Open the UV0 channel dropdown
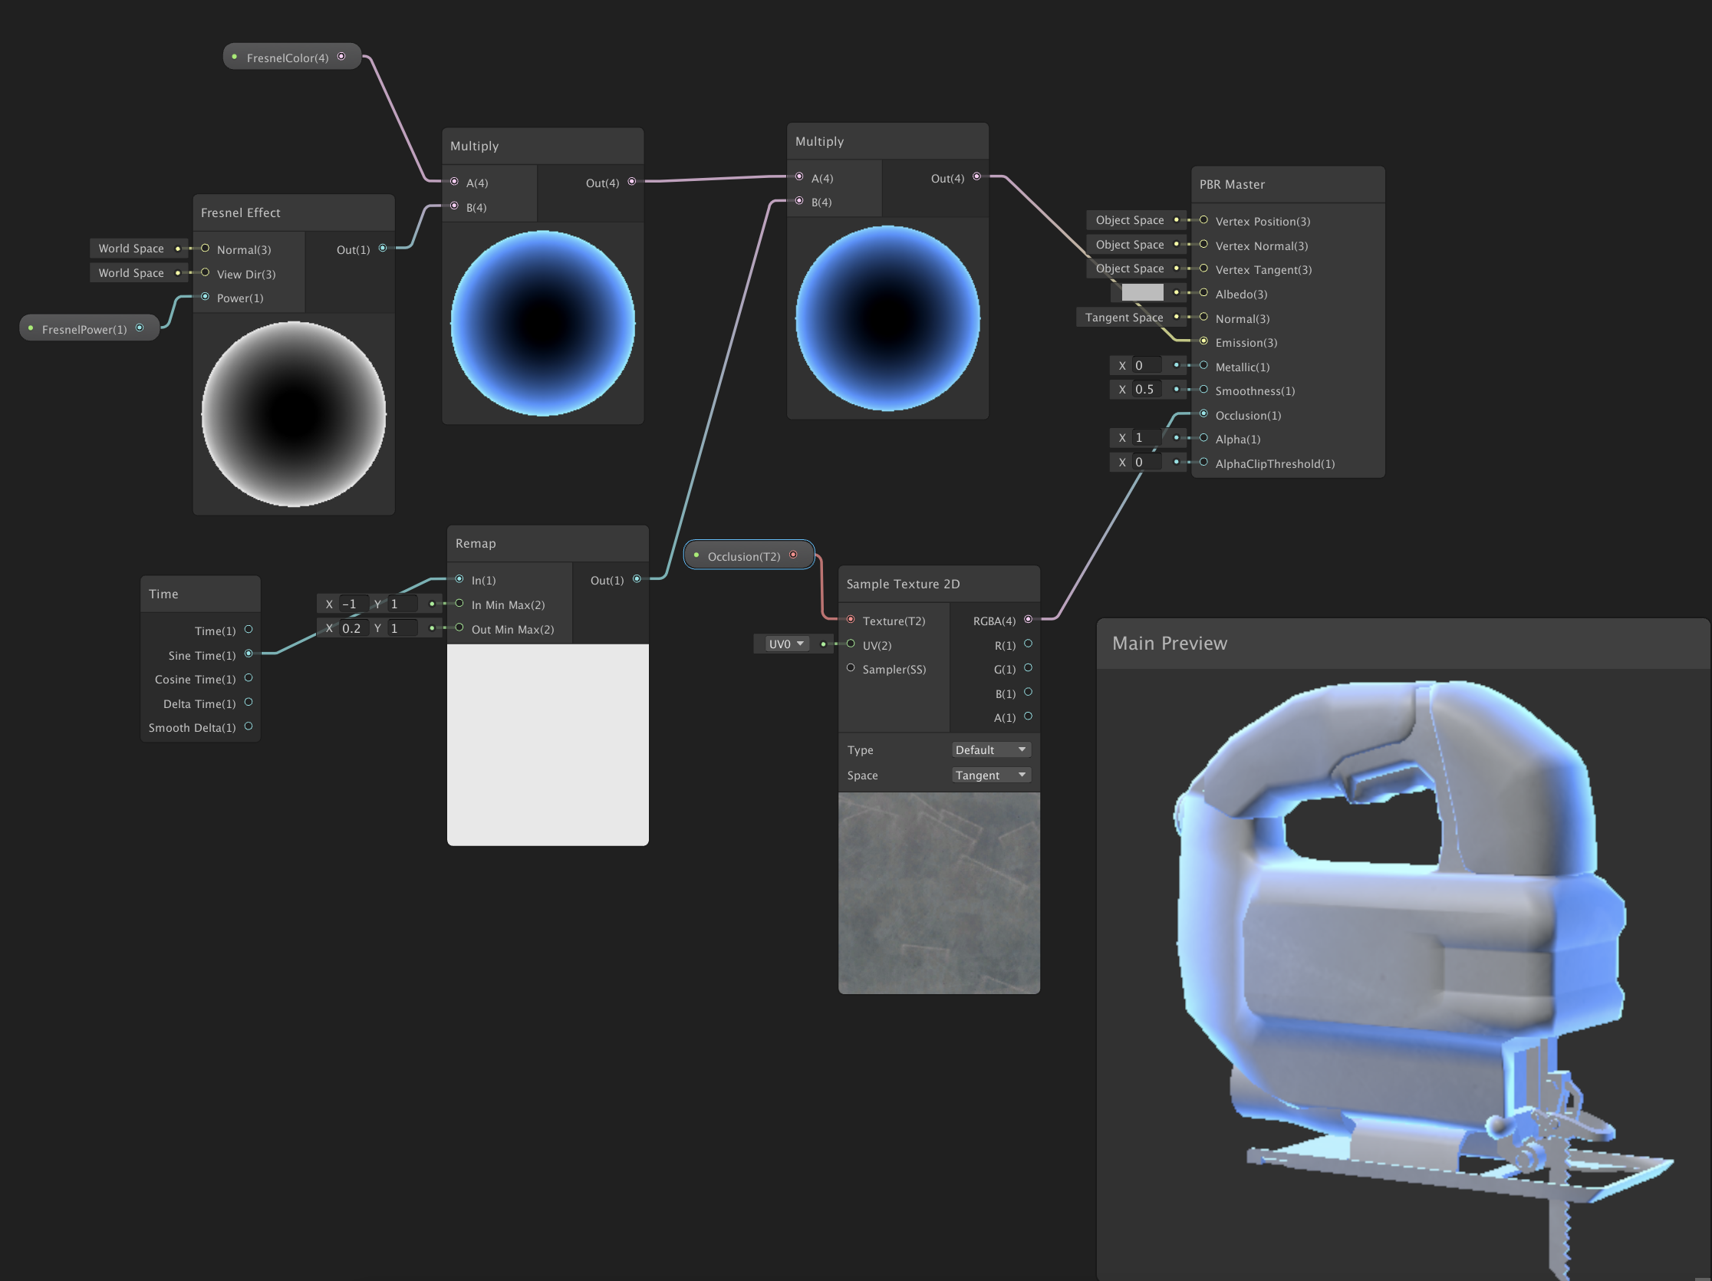Viewport: 1712px width, 1281px height. click(x=785, y=644)
